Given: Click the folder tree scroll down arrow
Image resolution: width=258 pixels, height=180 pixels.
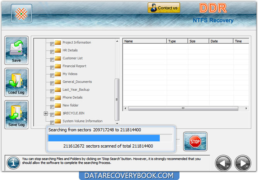Looking at the screenshot, I should pos(117,123).
